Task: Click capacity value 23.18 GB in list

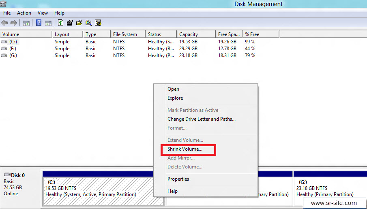Action: (188, 55)
